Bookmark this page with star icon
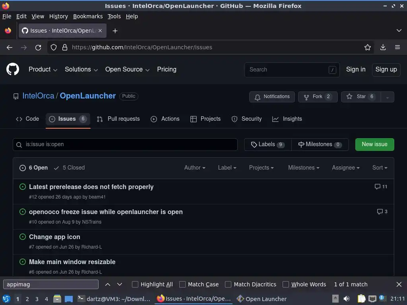 click(x=368, y=47)
